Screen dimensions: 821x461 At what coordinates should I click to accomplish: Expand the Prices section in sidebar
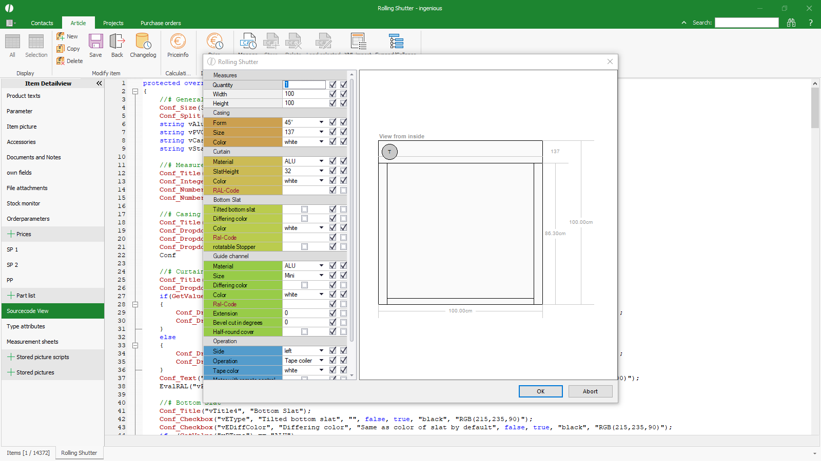point(11,234)
